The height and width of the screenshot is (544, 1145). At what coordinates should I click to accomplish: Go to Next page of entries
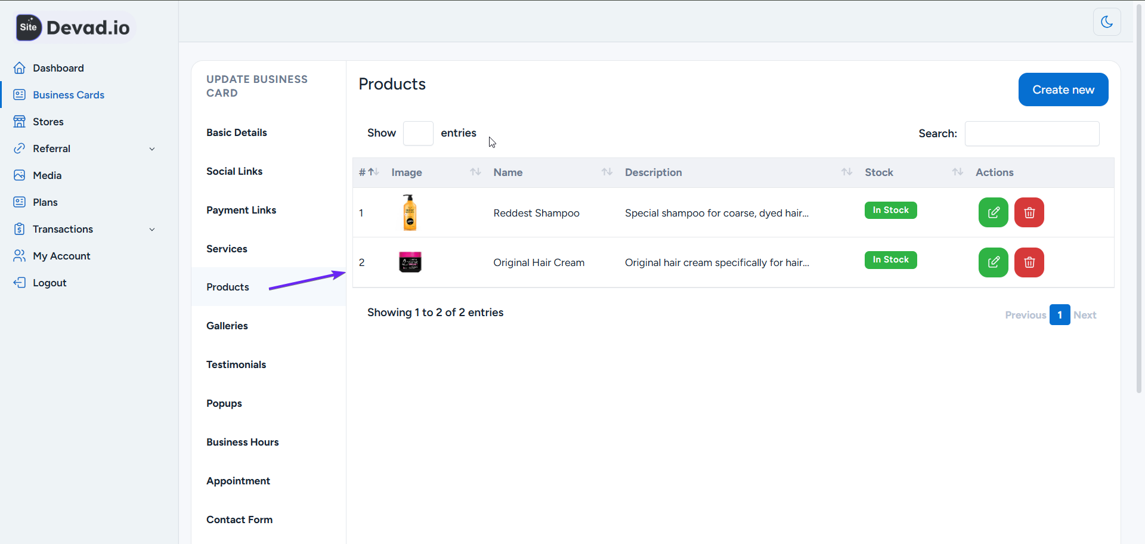tap(1085, 314)
